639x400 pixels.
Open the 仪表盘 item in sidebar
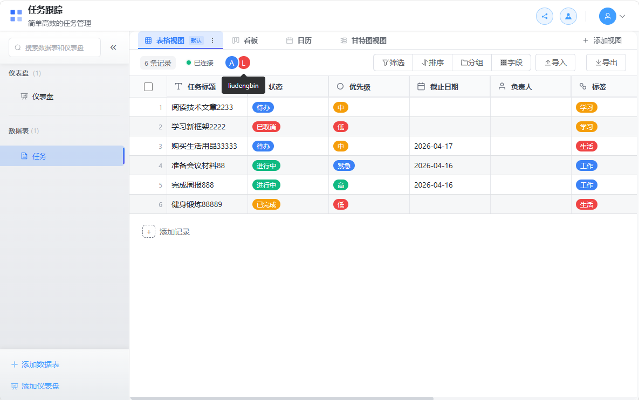pos(43,96)
